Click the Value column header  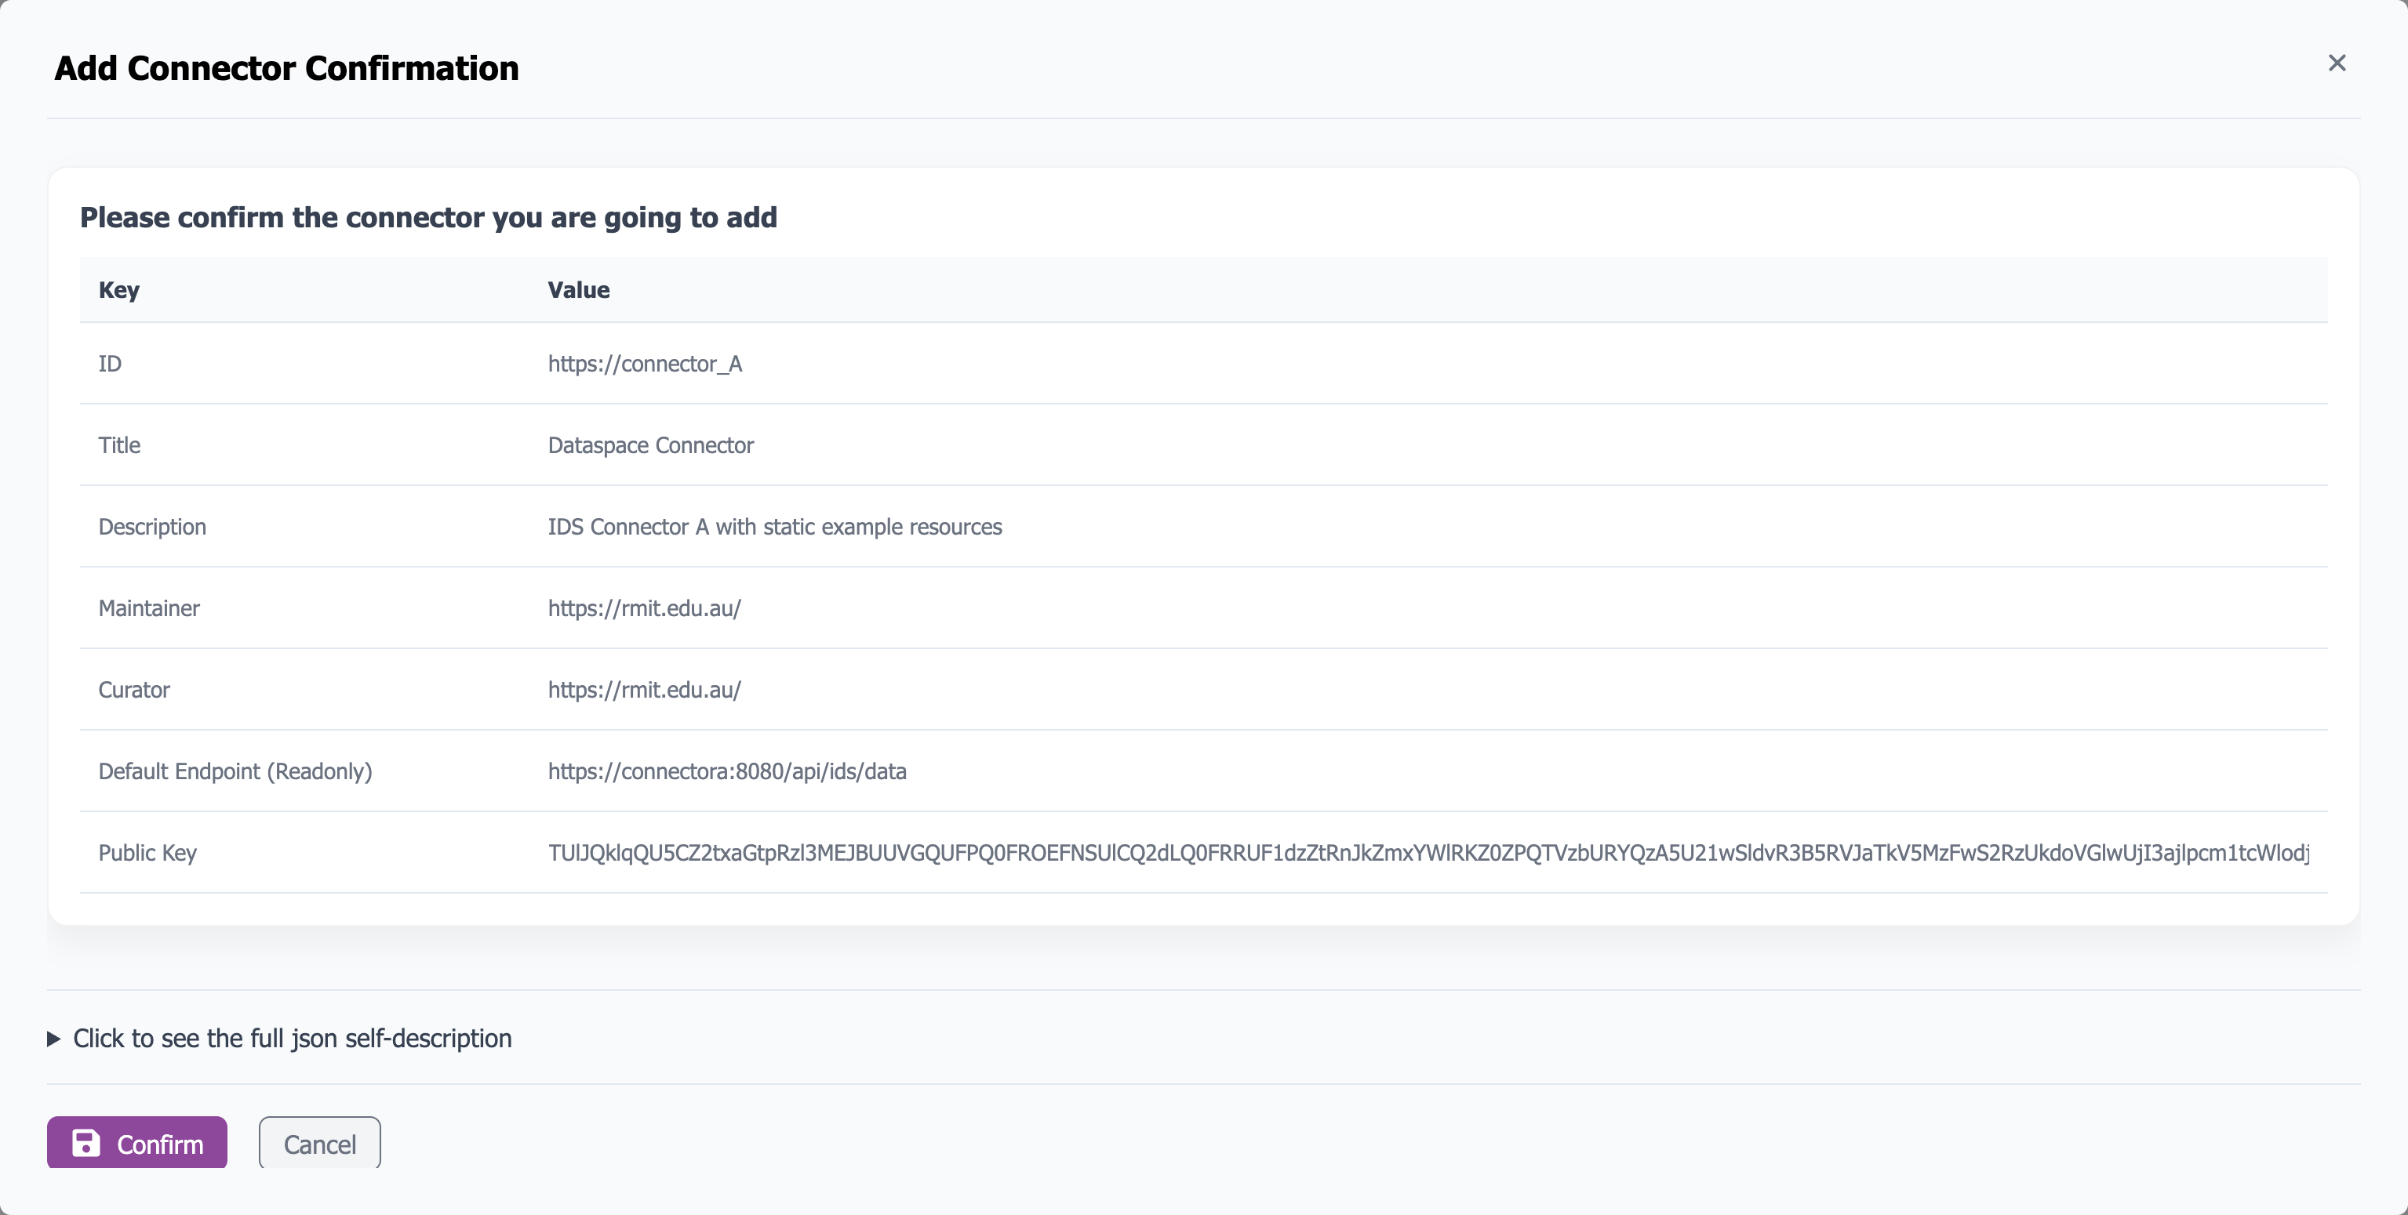pyautogui.click(x=579, y=289)
